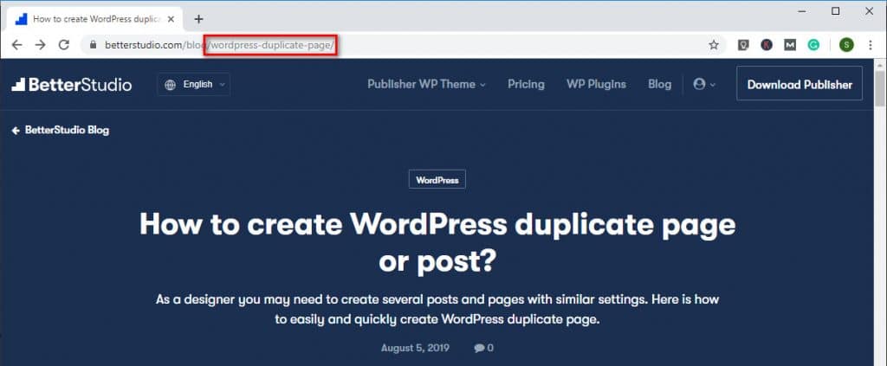Click the BetterStudio logo

(72, 85)
